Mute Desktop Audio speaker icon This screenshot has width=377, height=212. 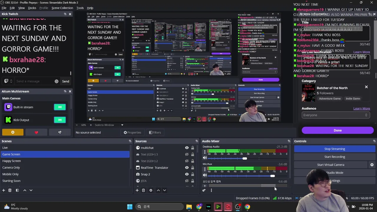(x=205, y=158)
